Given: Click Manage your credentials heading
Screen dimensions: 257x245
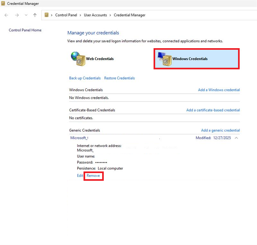Looking at the screenshot, I should [x=93, y=33].
